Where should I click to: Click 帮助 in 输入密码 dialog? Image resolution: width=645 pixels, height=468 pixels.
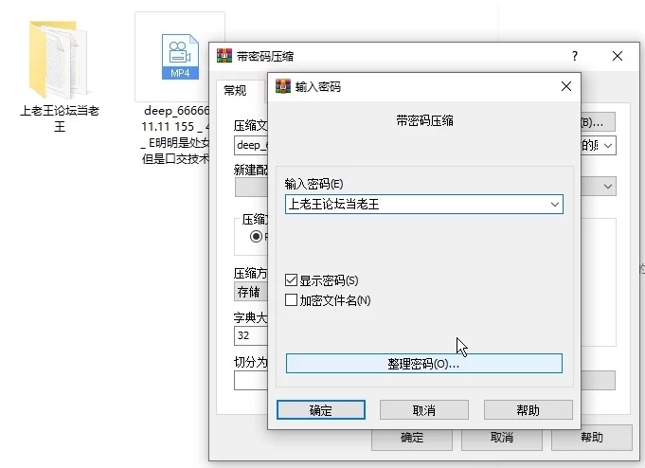click(x=529, y=410)
